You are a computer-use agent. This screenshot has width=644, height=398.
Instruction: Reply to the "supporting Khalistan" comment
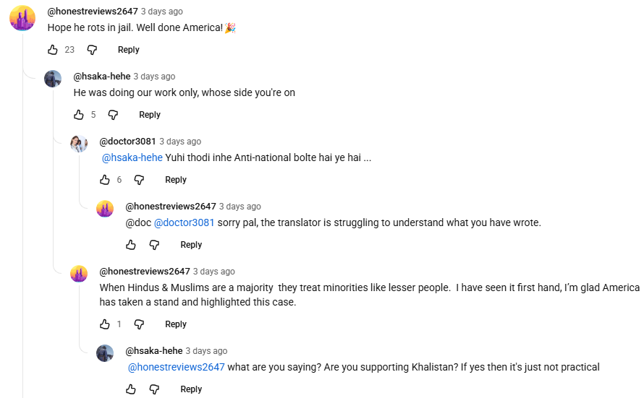(x=191, y=389)
